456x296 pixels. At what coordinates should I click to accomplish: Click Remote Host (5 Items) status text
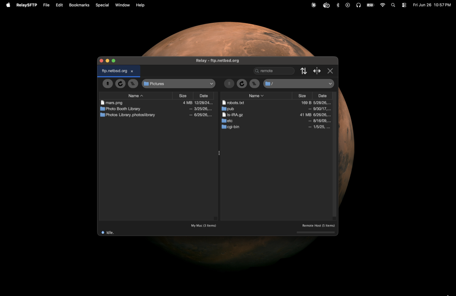tap(318, 225)
